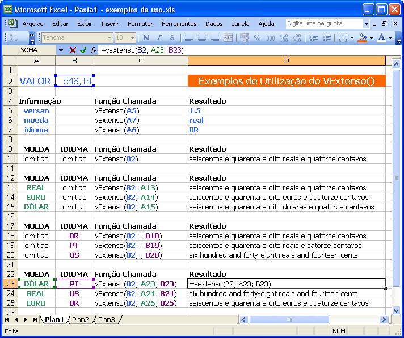The image size is (404, 338).
Task: Select column D header
Action: click(x=287, y=61)
